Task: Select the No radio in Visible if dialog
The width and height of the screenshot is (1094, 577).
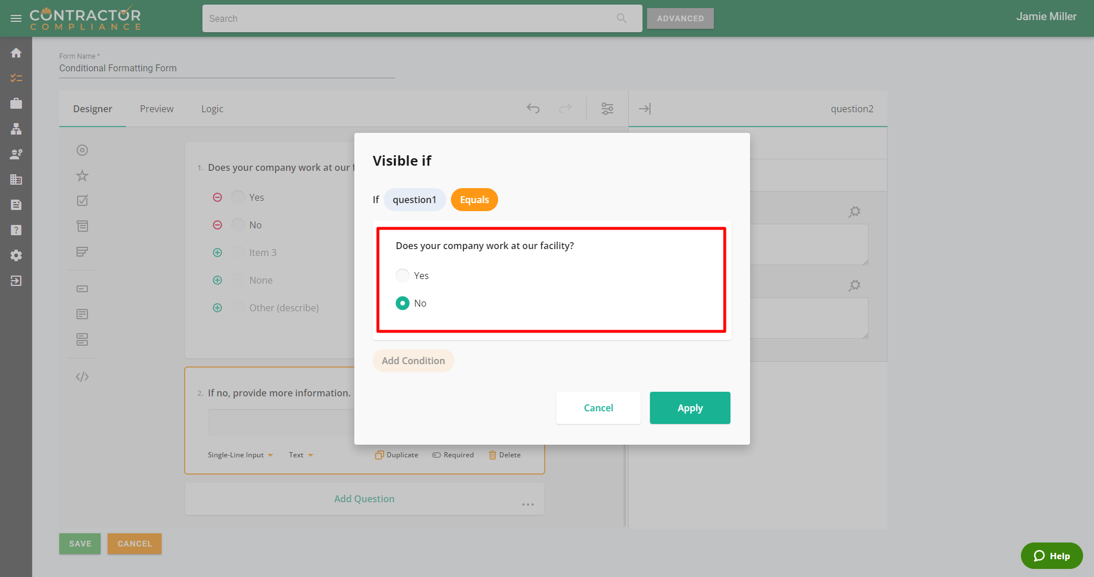Action: click(x=403, y=303)
